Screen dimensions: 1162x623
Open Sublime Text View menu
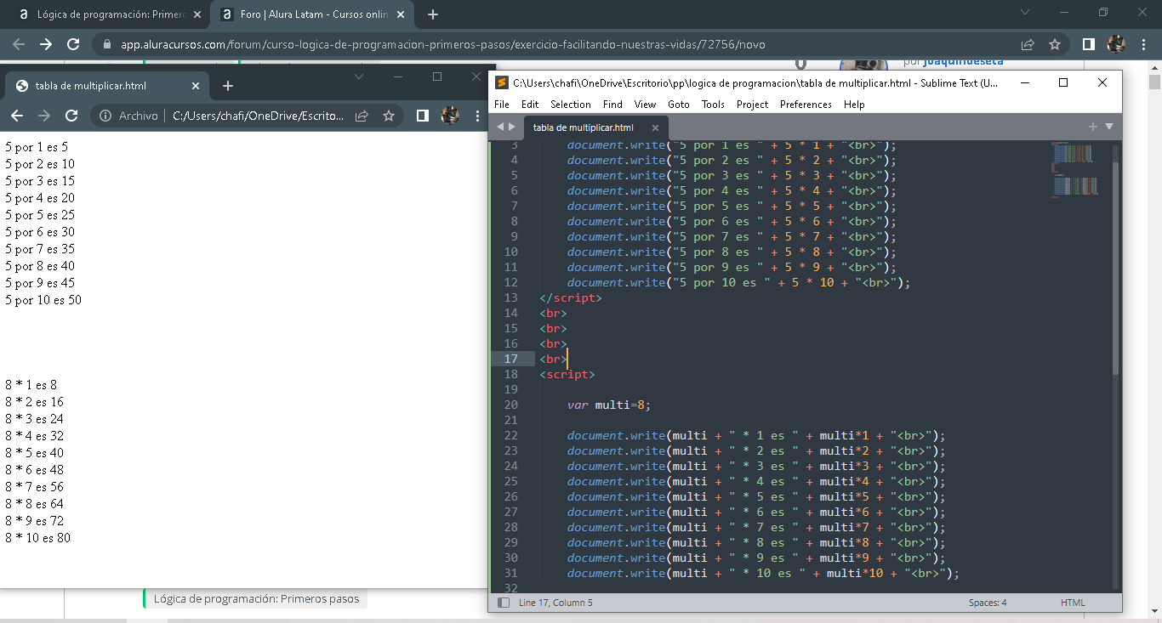pyautogui.click(x=645, y=105)
